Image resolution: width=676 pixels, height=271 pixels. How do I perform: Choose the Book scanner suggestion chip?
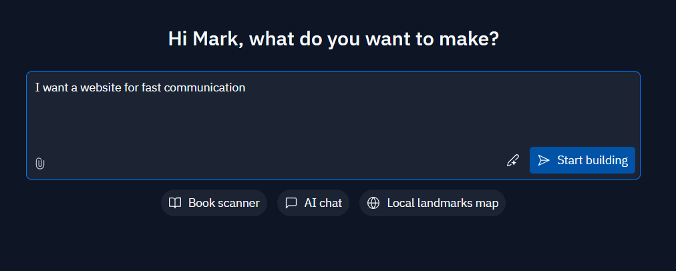(x=214, y=203)
